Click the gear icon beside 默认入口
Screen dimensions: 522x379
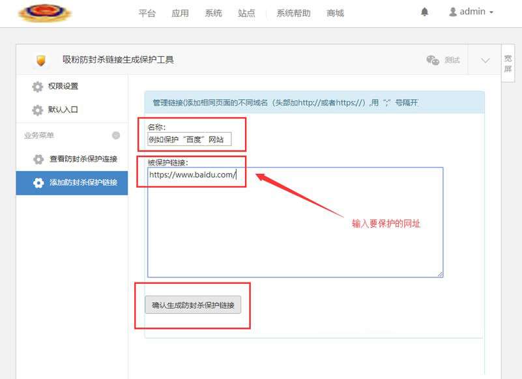[x=37, y=110]
